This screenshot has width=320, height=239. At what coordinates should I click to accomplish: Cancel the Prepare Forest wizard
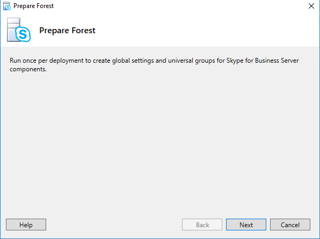tap(290, 225)
